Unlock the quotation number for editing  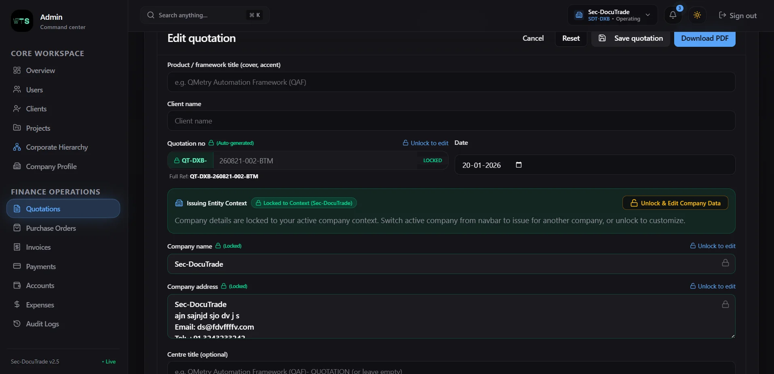[426, 143]
